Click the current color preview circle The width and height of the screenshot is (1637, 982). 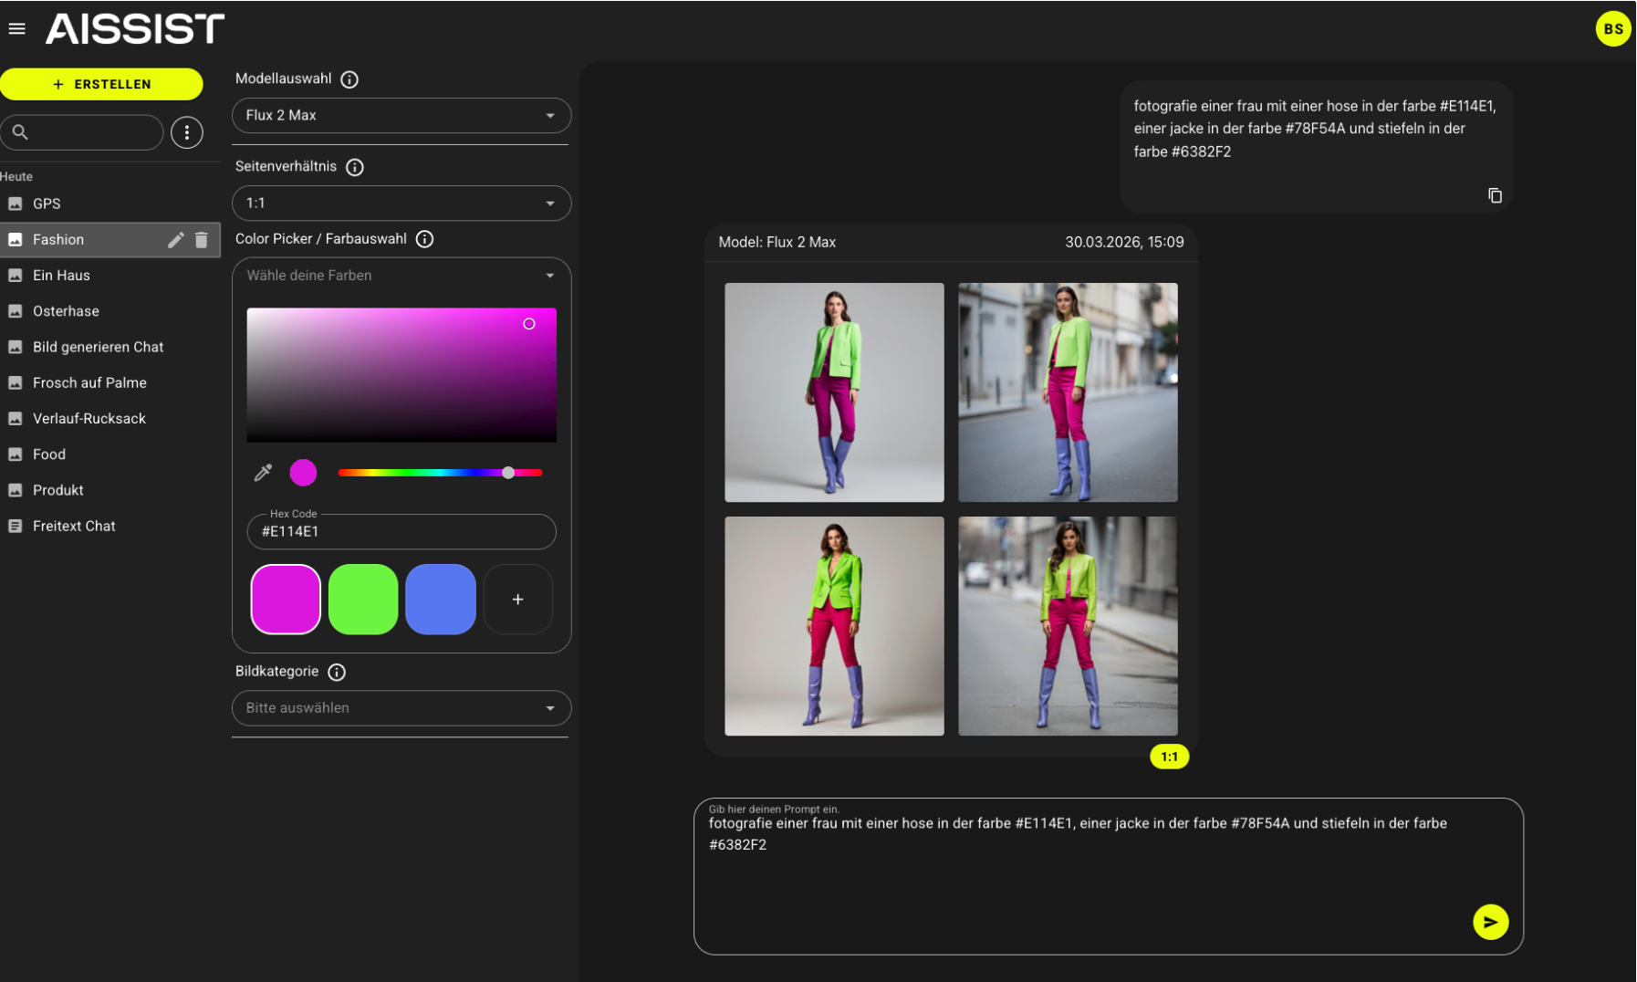[x=303, y=473]
